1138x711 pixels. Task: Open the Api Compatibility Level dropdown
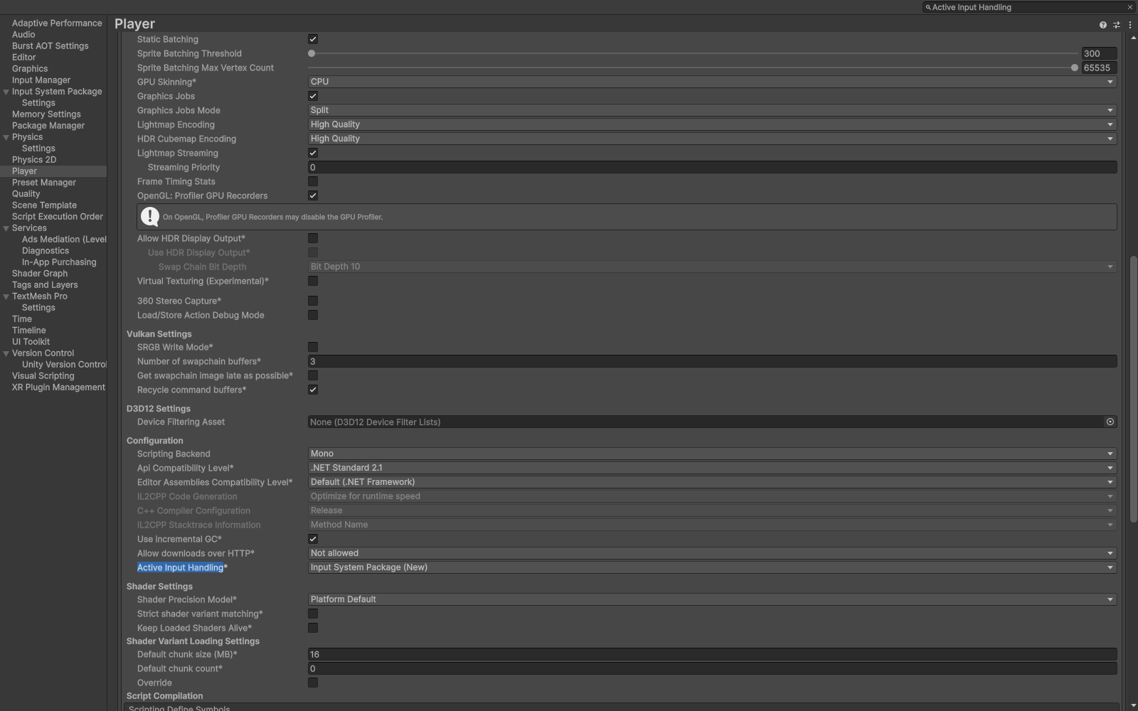712,468
